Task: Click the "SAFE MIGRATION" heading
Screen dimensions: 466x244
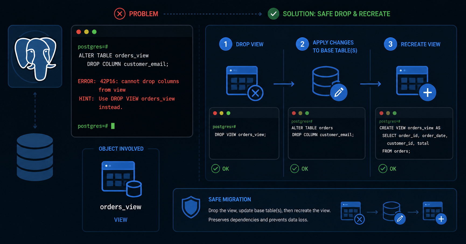Action: click(230, 199)
